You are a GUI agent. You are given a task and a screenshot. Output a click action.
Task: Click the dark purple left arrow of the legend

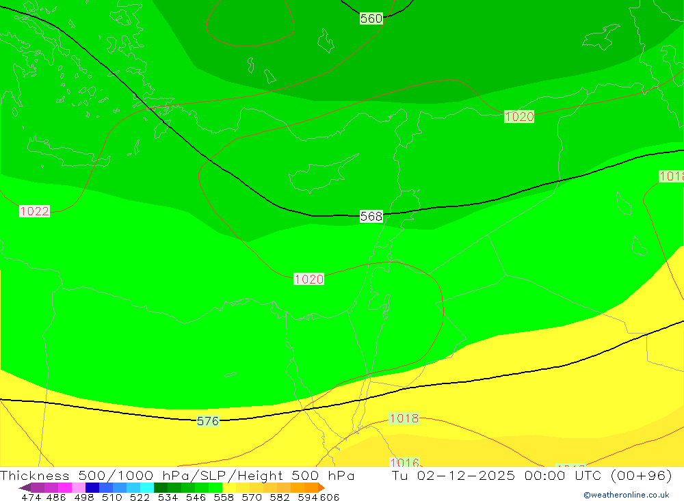[25, 487]
